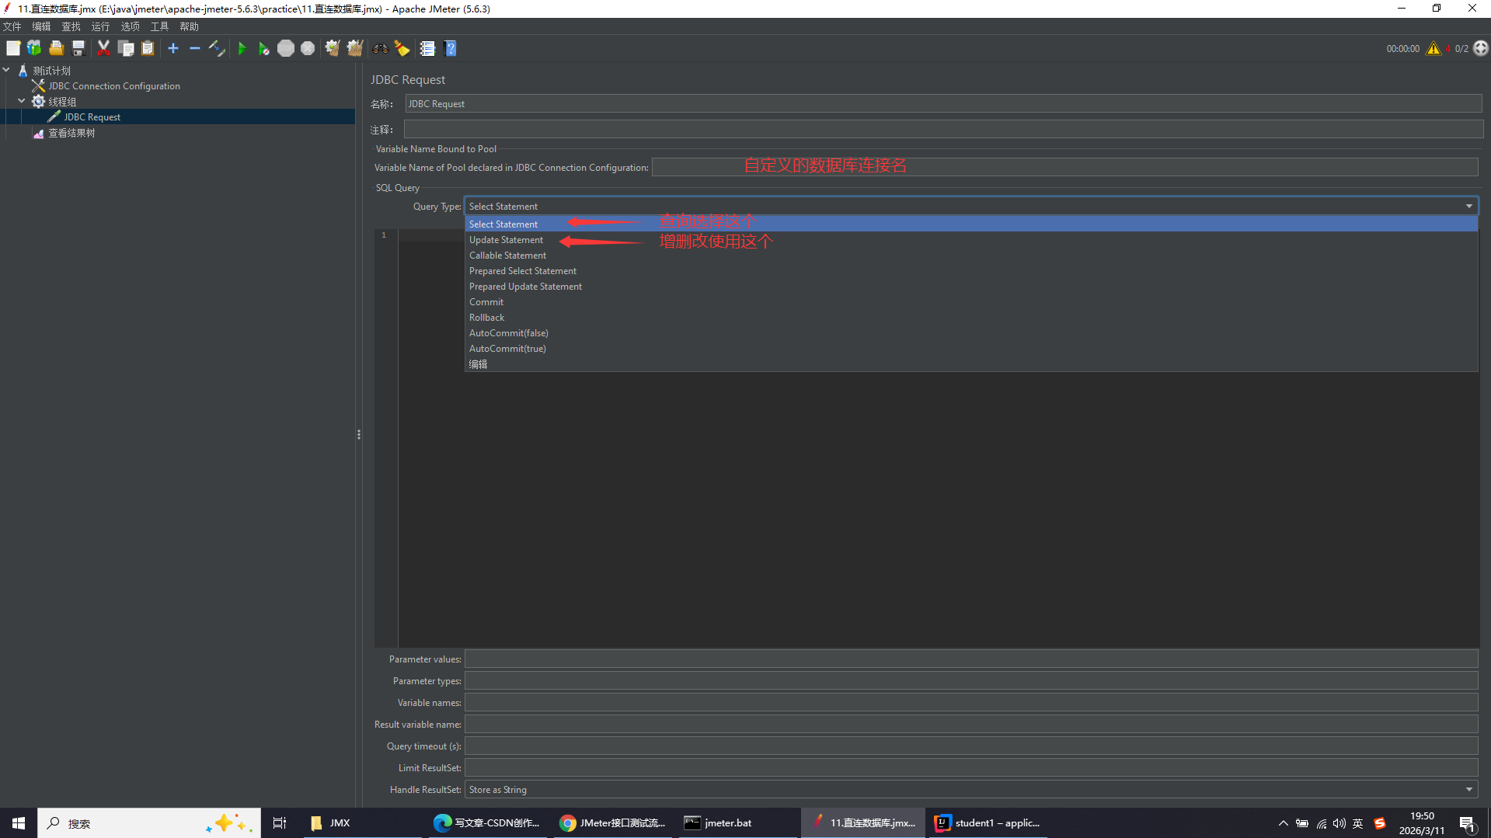Image resolution: width=1491 pixels, height=838 pixels.
Task: Click the Search binoculars icon
Action: click(380, 48)
